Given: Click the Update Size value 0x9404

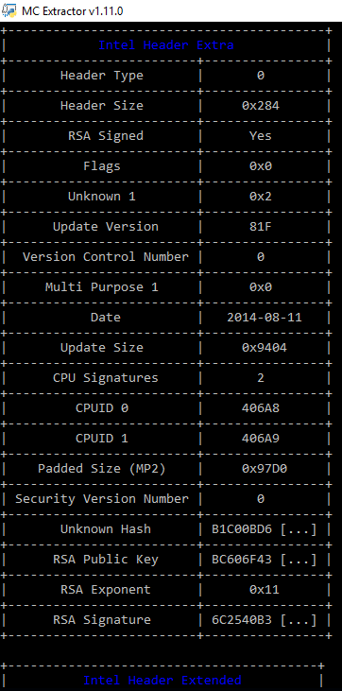Looking at the screenshot, I should click(265, 348).
